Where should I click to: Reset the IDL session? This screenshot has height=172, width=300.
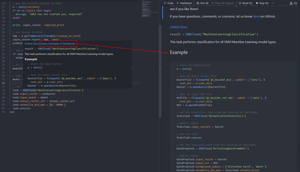click(x=245, y=3)
